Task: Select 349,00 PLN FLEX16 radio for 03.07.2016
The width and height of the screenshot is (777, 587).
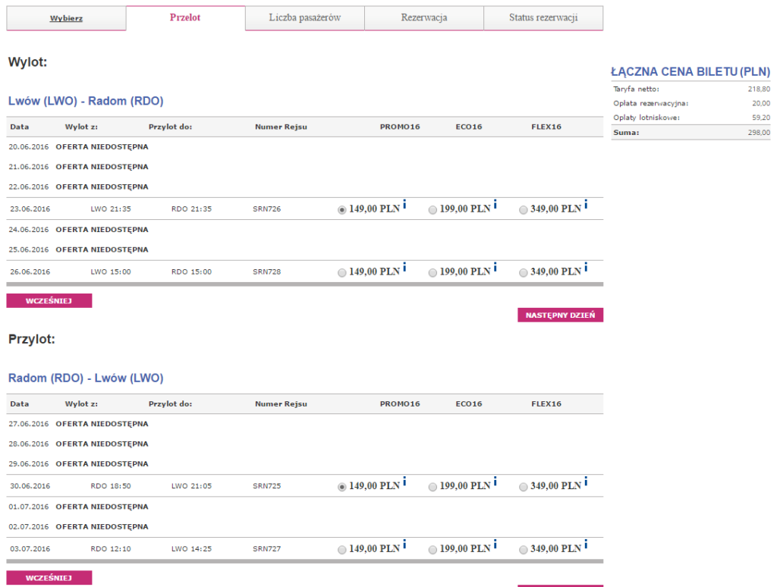Action: pyautogui.click(x=524, y=550)
